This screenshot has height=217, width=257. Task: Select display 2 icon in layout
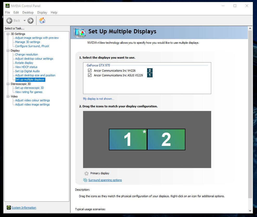point(166,139)
